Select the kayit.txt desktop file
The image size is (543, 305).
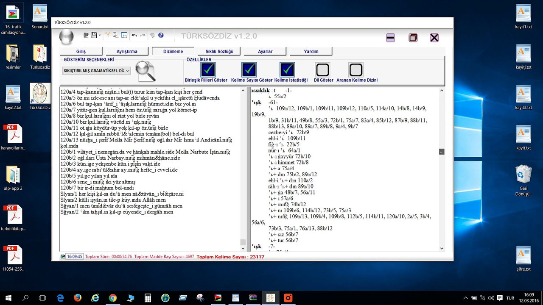click(523, 138)
